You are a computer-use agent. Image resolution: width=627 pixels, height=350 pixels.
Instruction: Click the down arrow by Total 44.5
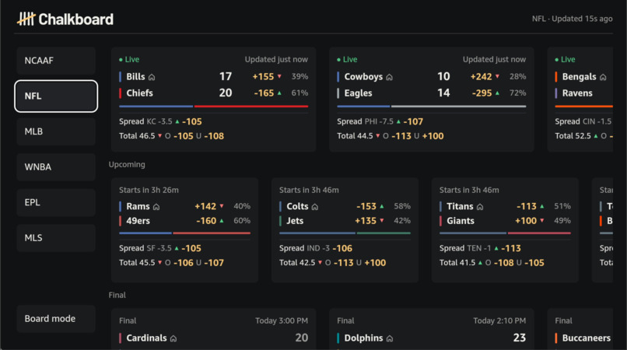(x=377, y=136)
